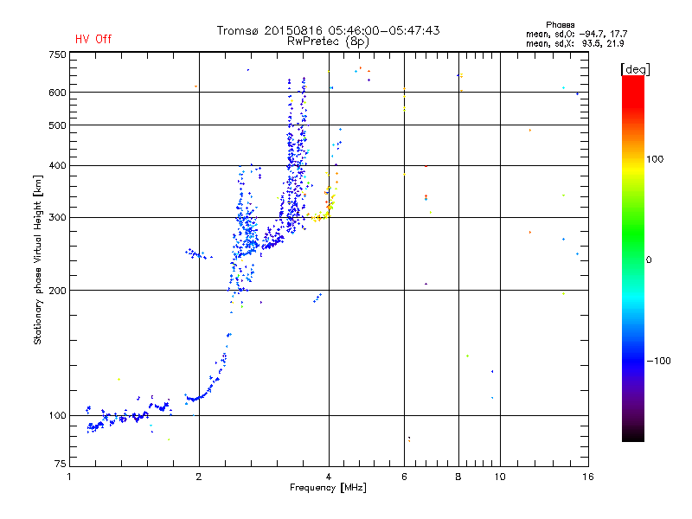This screenshot has width=692, height=519.
Task: Click the x-axis tick label 6
Action: (x=404, y=477)
